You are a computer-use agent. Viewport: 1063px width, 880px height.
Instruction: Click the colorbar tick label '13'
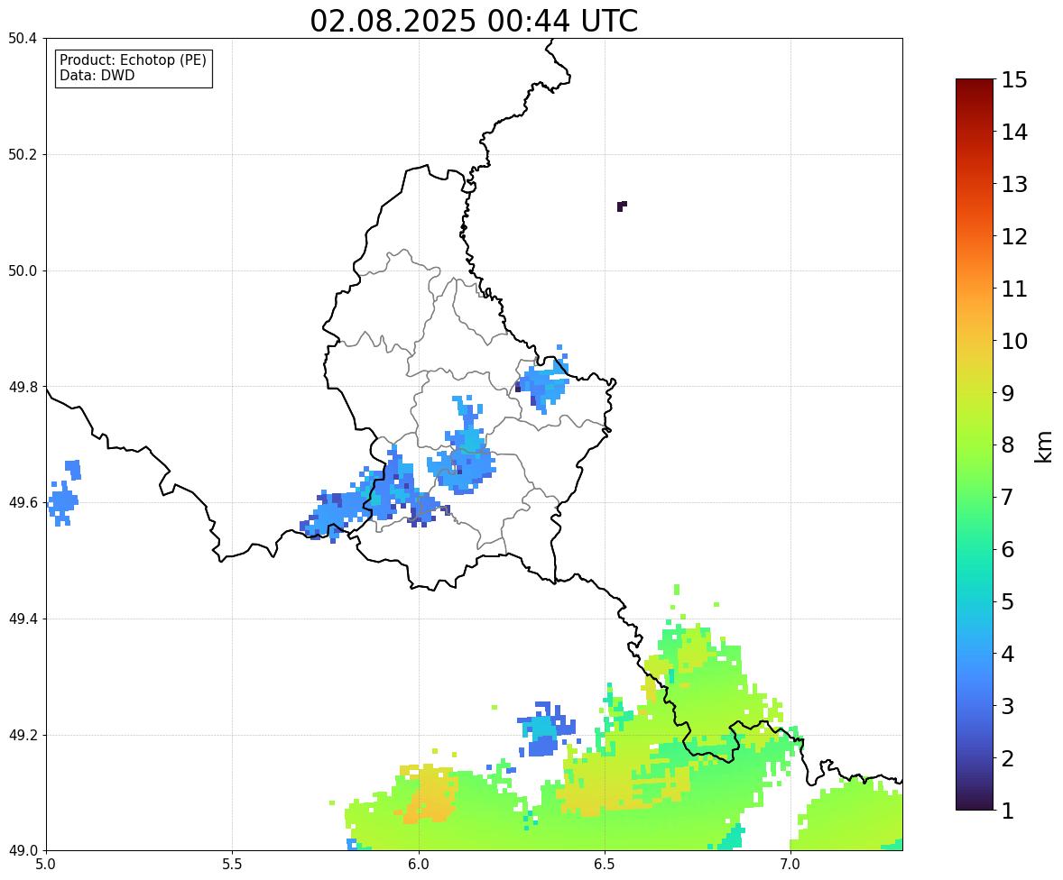pos(1013,184)
